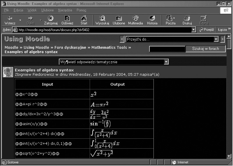Click the previous activity < button
This screenshot has height=166, width=233.
tap(122, 39)
